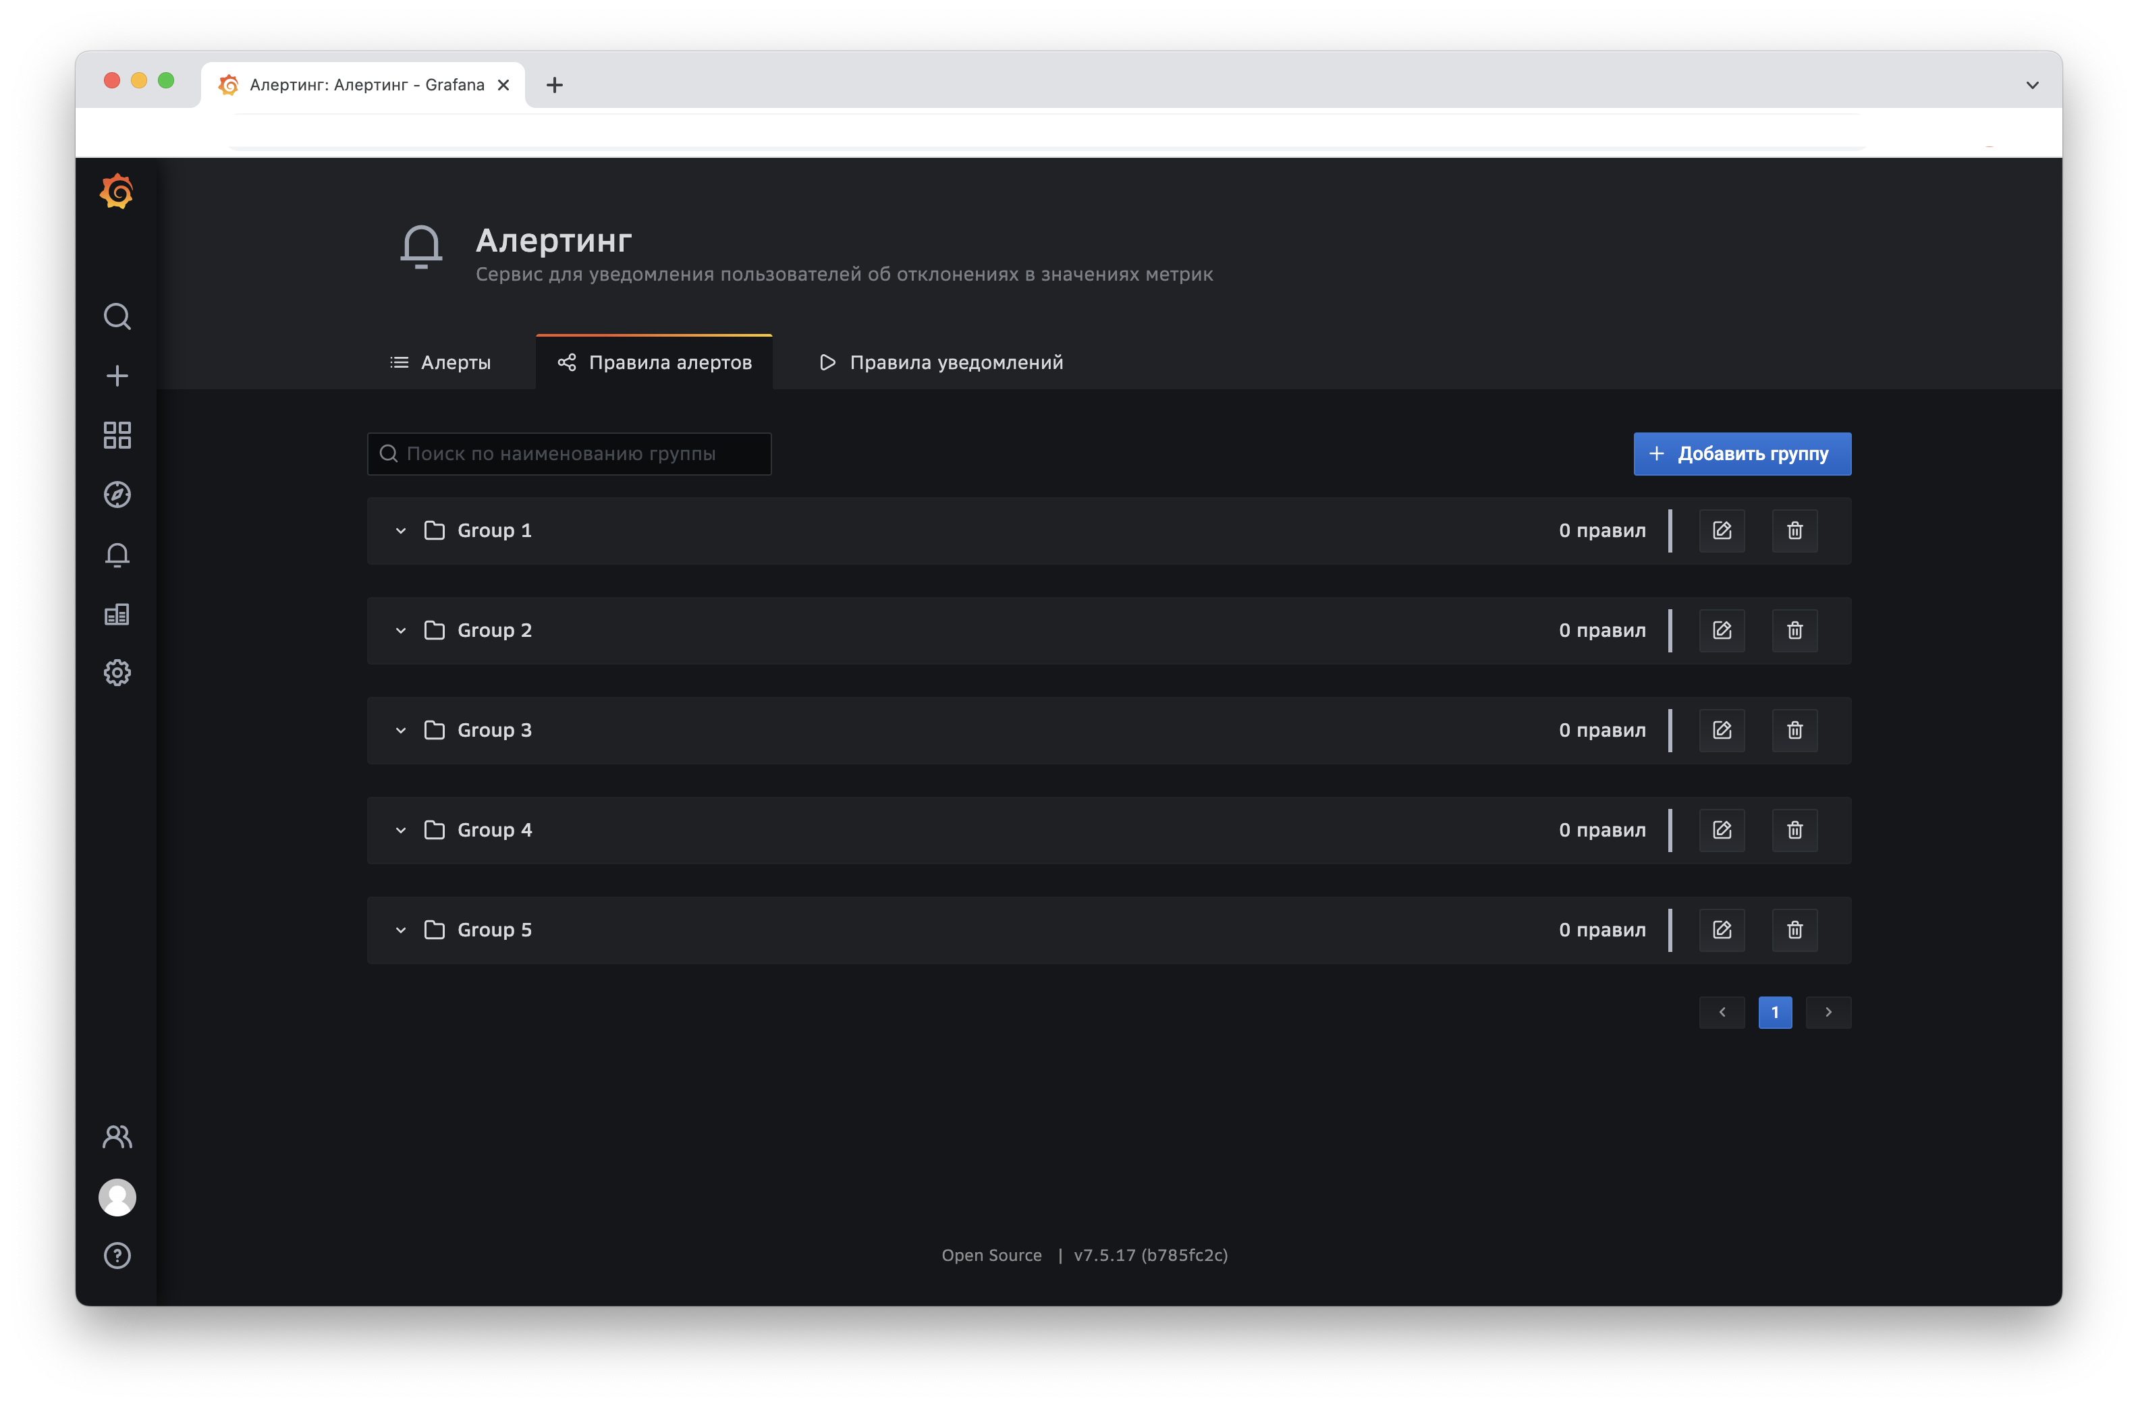
Task: Edit Group 5 with the pencil icon
Action: [x=1722, y=929]
